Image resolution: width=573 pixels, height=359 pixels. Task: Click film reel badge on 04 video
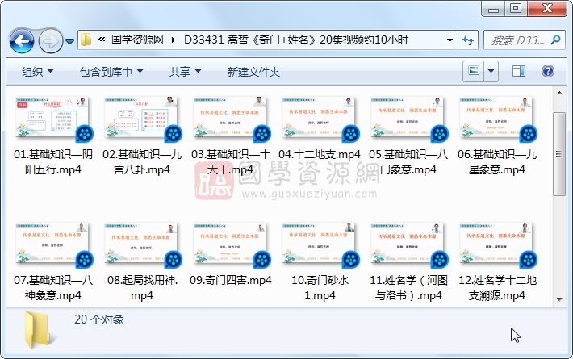(x=351, y=134)
